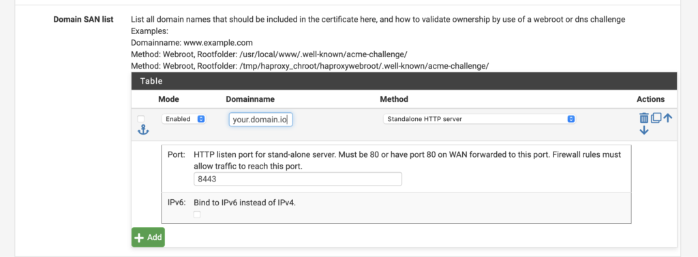Click the Actions column header

tap(650, 99)
